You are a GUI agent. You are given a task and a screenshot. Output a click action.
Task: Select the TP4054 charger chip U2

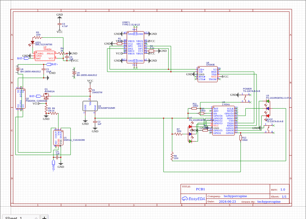click(45, 56)
